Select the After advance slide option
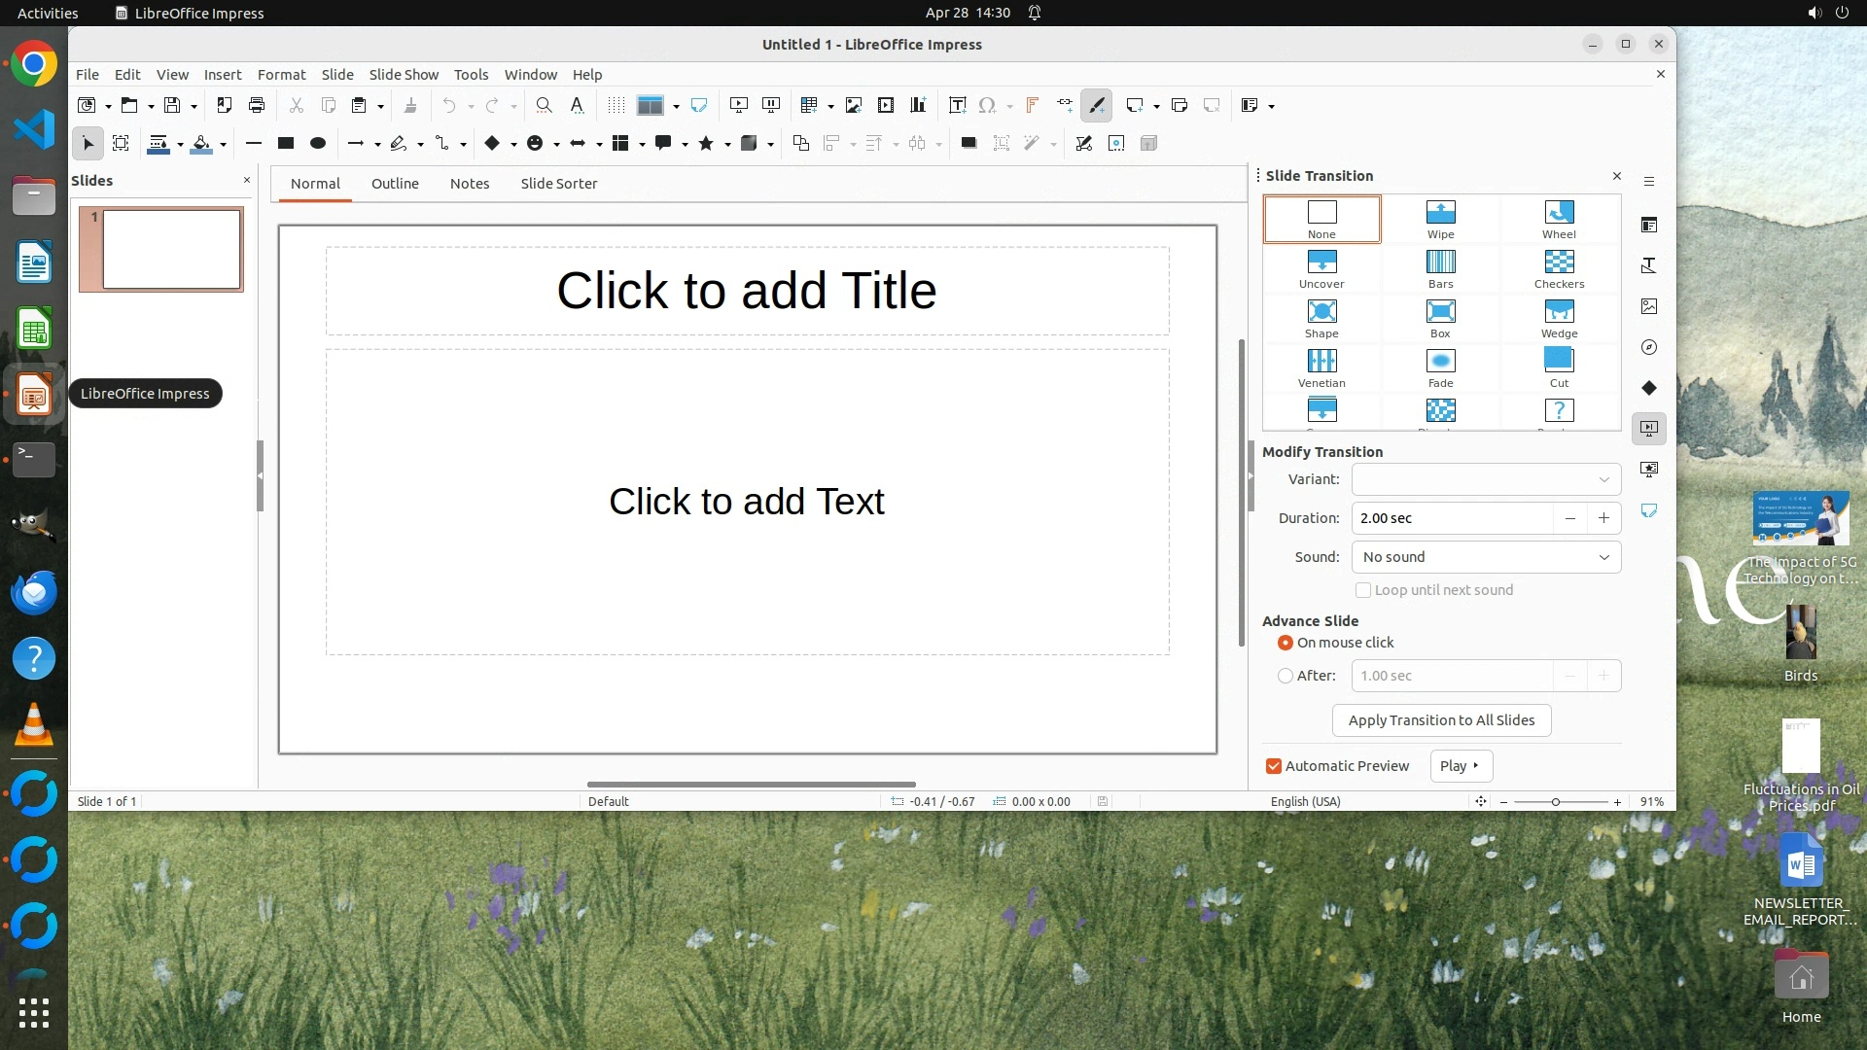 [x=1286, y=676]
